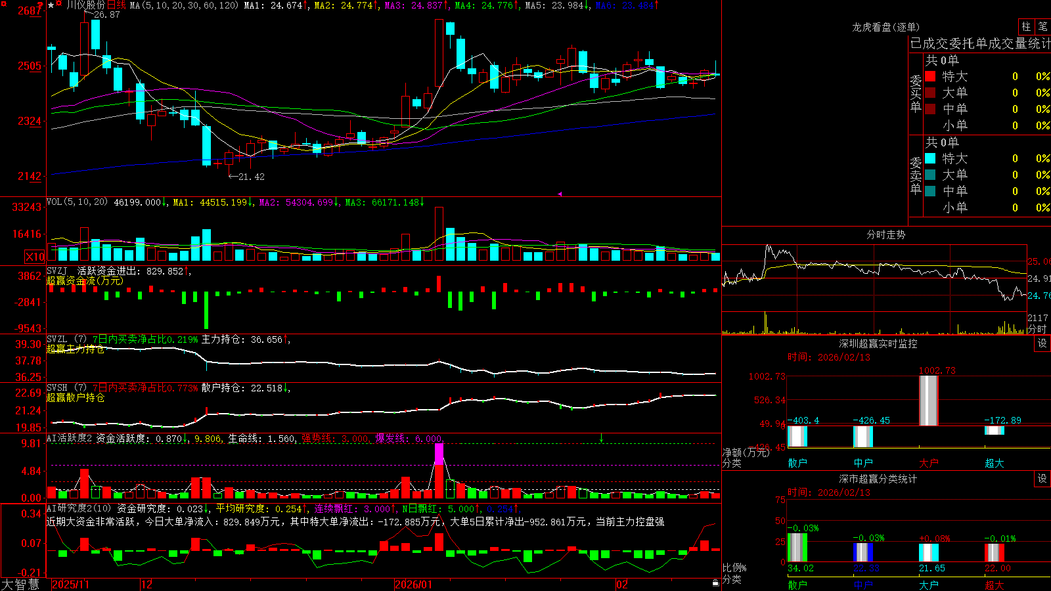
Task: Click the cyan 大户 21.65 bar in 分类统计
Action: (929, 553)
